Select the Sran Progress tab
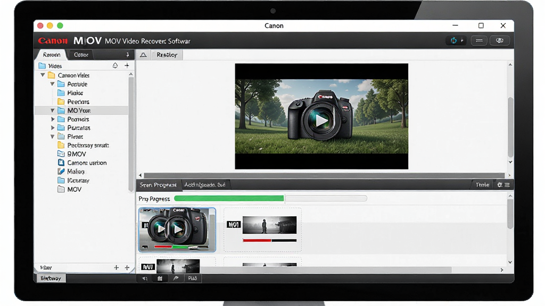The width and height of the screenshot is (545, 306). (158, 185)
